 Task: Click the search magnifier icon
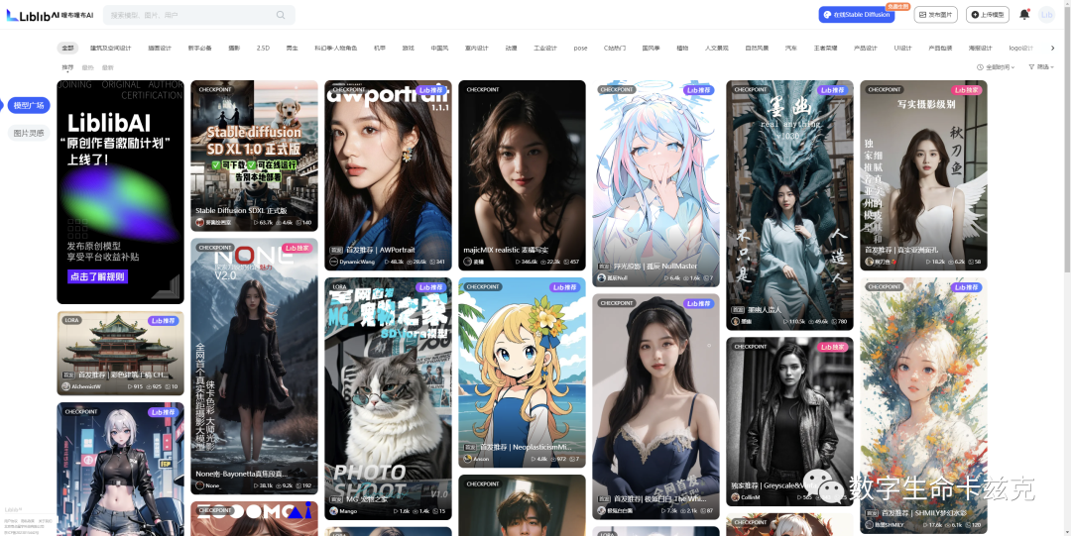(281, 15)
